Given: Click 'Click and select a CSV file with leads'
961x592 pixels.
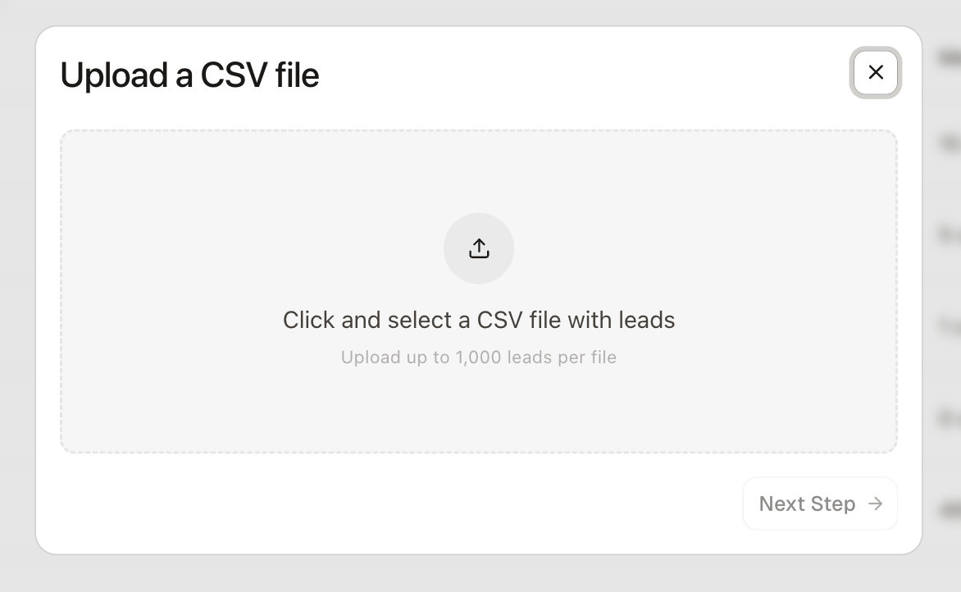Looking at the screenshot, I should (479, 320).
